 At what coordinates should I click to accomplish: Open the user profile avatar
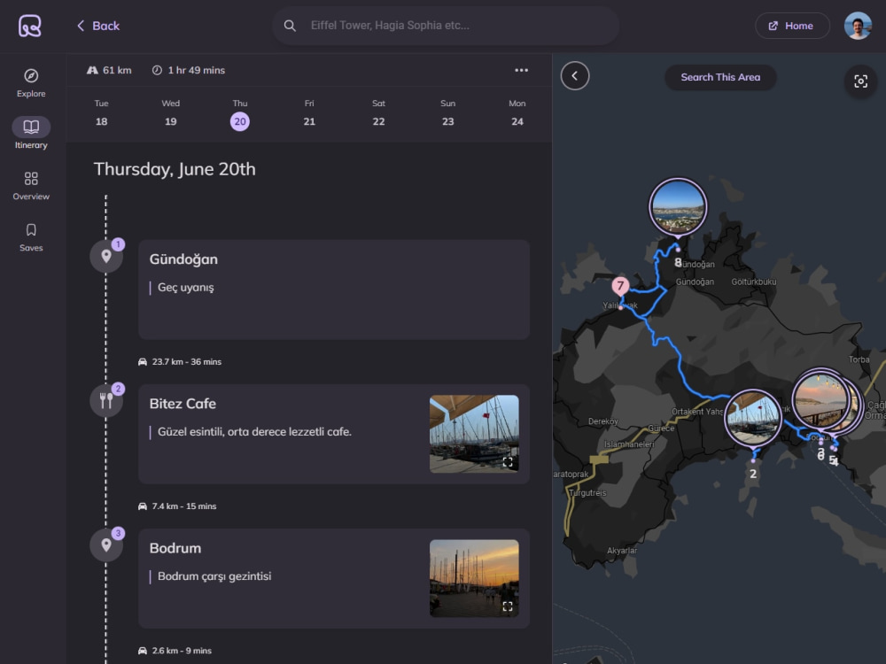click(x=858, y=26)
